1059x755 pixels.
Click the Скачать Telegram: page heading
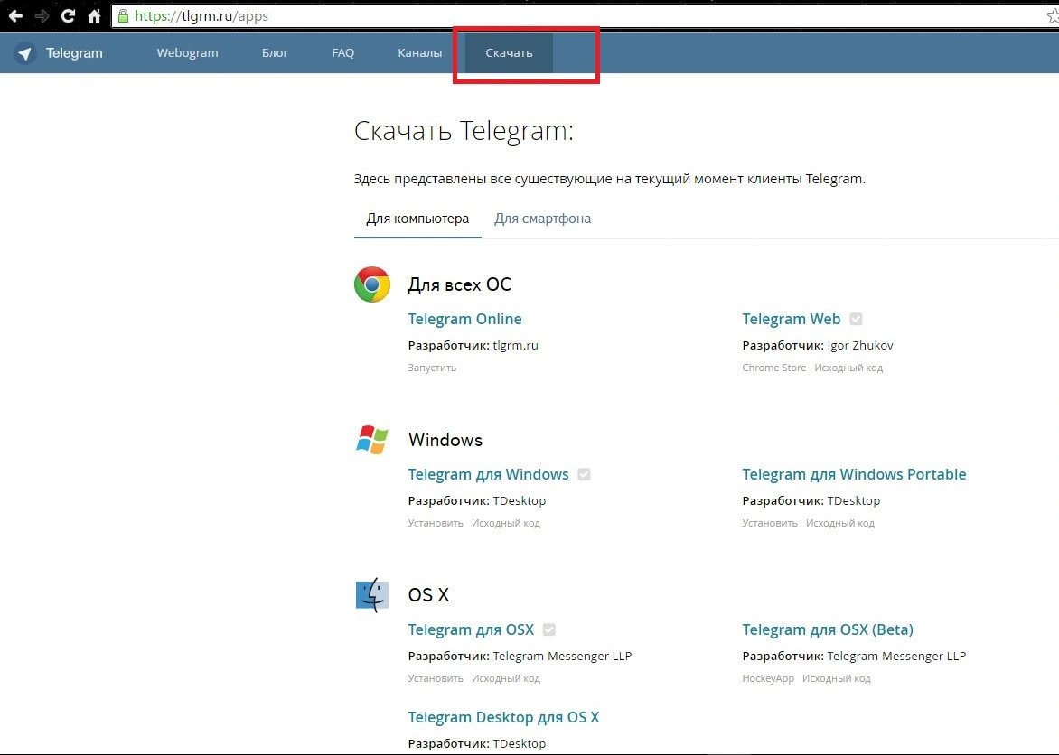[464, 131]
